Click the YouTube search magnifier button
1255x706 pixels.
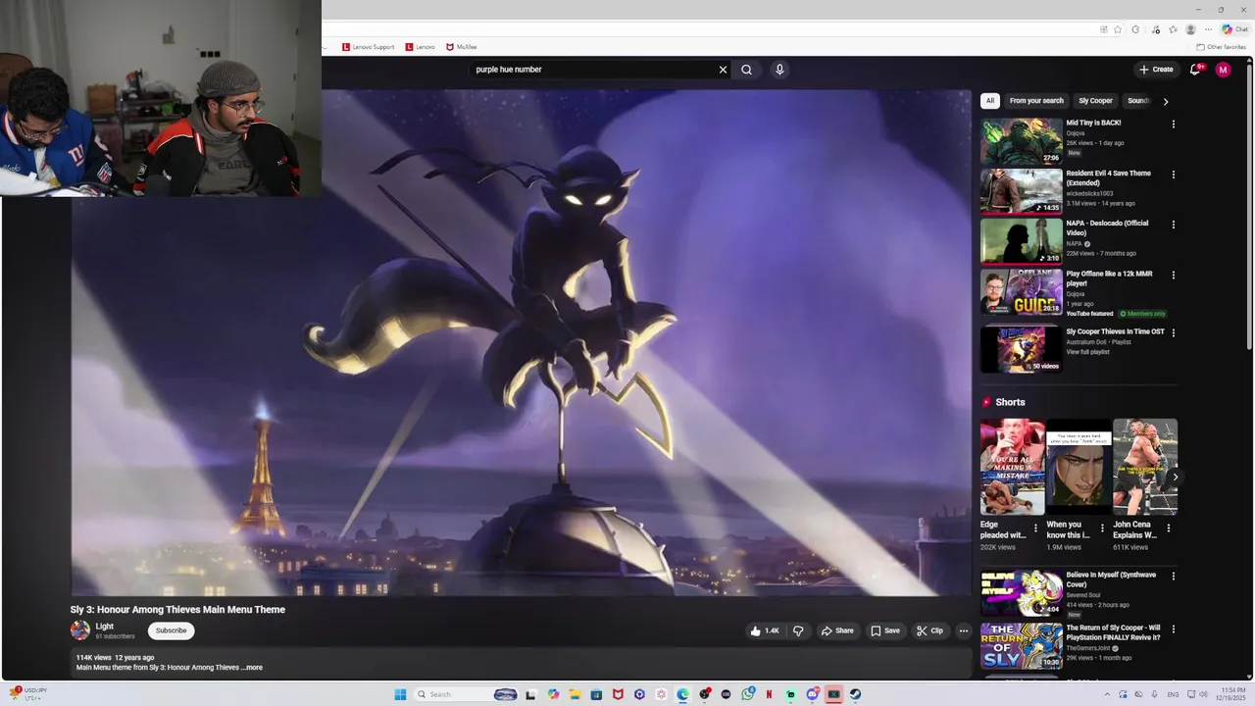pyautogui.click(x=746, y=70)
